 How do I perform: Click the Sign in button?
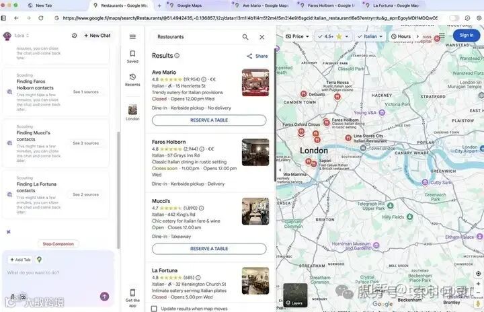(466, 36)
